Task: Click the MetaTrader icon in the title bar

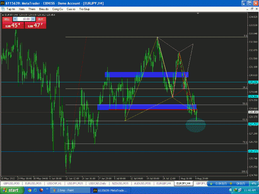Action: pyautogui.click(x=2, y=3)
